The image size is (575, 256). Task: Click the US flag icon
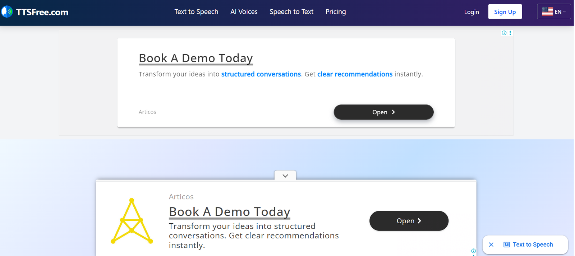pyautogui.click(x=547, y=12)
